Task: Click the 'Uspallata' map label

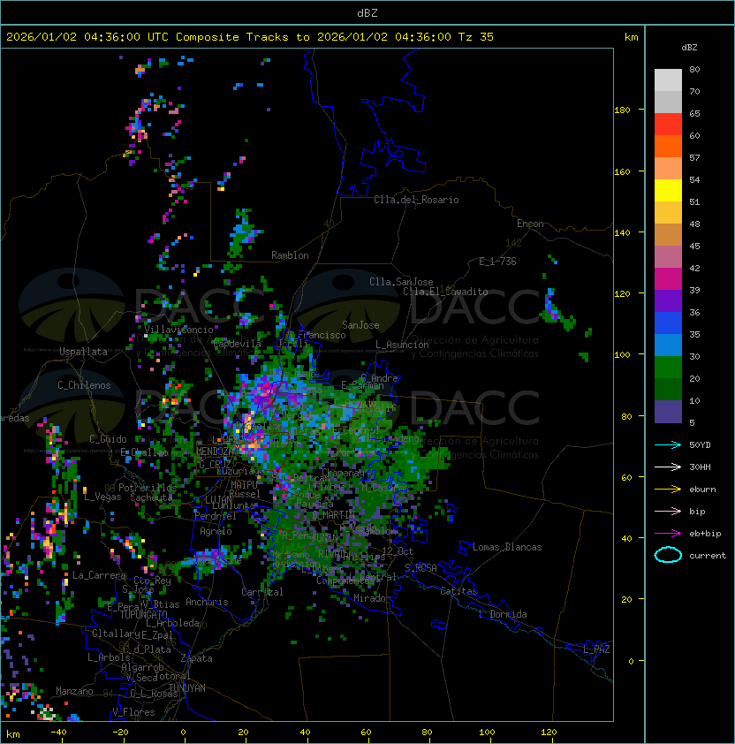Action: (84, 352)
